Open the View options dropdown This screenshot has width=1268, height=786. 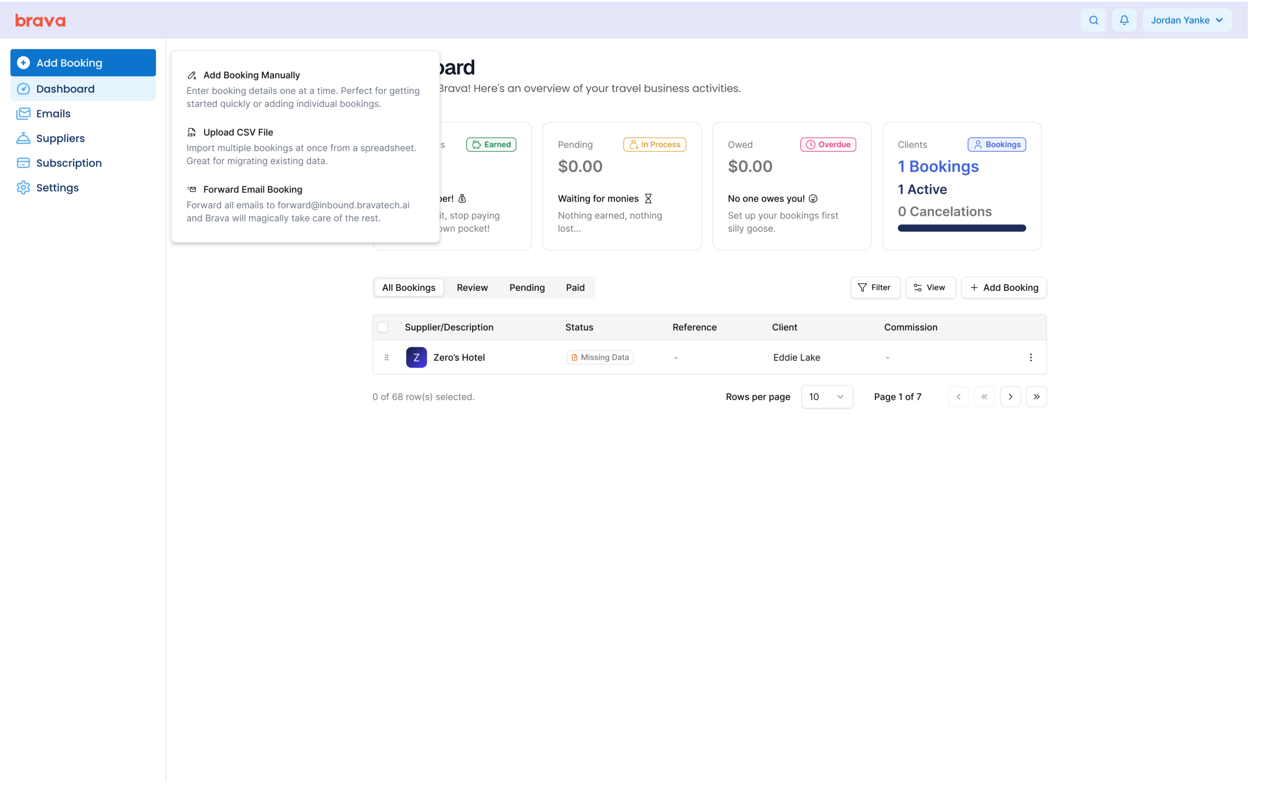(930, 287)
